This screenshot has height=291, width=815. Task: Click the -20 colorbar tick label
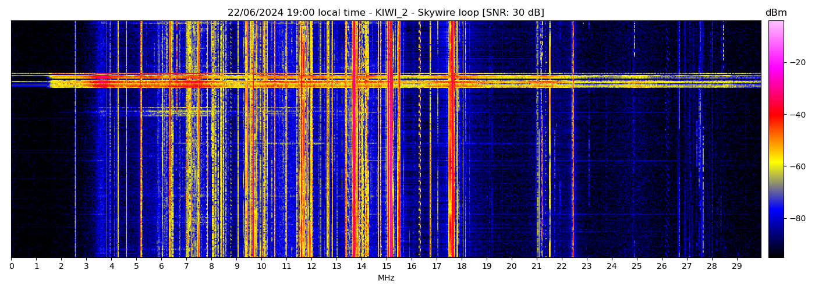click(796, 62)
